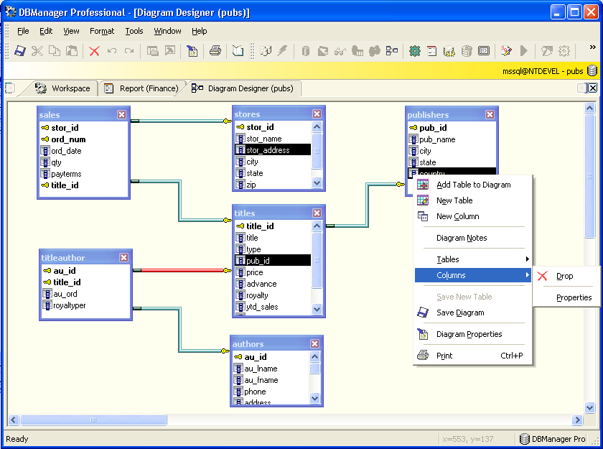Click the diagram's main vertical scrollbar thumb
Screen dimensions: 603x449
coord(589,176)
